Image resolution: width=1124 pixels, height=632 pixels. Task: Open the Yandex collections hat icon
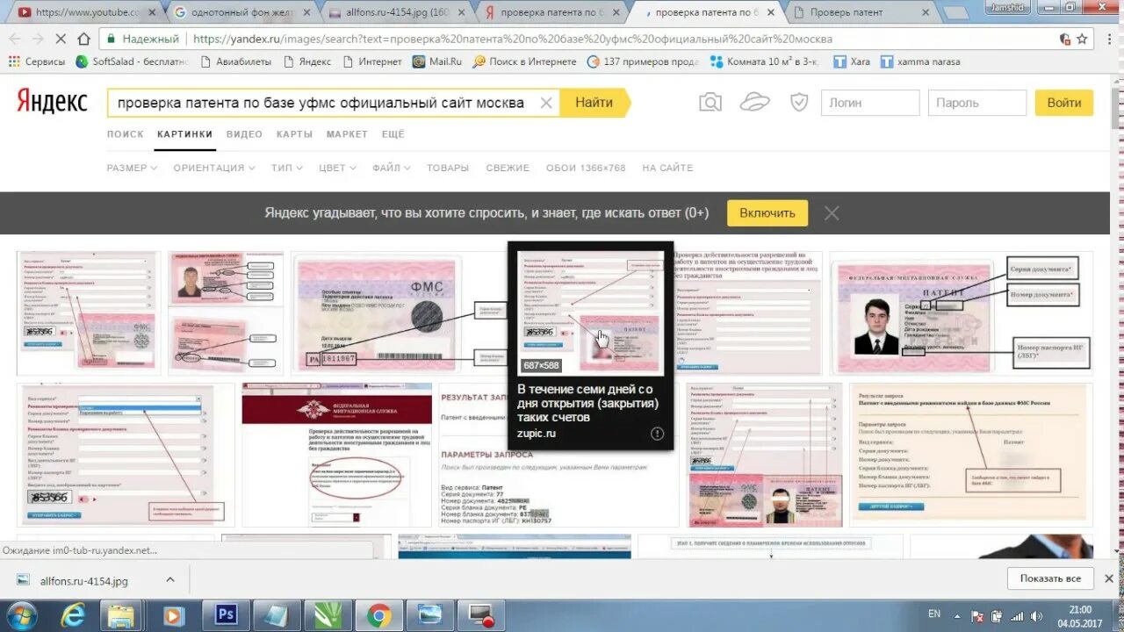[x=754, y=102]
